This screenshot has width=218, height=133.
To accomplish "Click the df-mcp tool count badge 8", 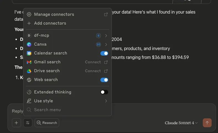I will pos(98,36).
